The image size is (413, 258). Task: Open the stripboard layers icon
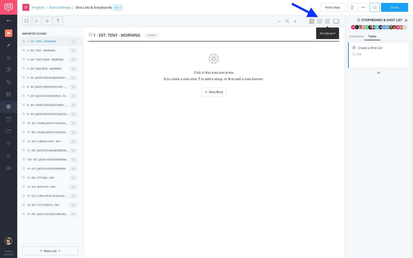(9, 82)
